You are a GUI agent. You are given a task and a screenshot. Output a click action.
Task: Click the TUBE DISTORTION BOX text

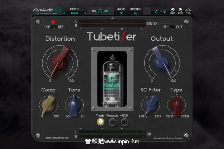click(x=57, y=138)
